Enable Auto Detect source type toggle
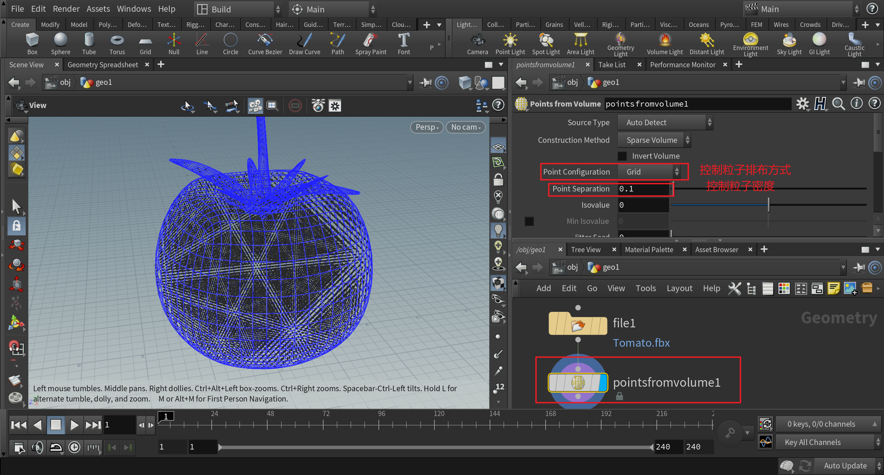Image resolution: width=884 pixels, height=475 pixels. [x=667, y=122]
